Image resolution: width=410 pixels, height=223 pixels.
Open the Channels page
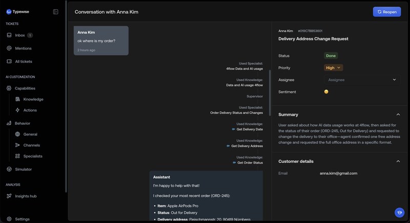coord(31,145)
